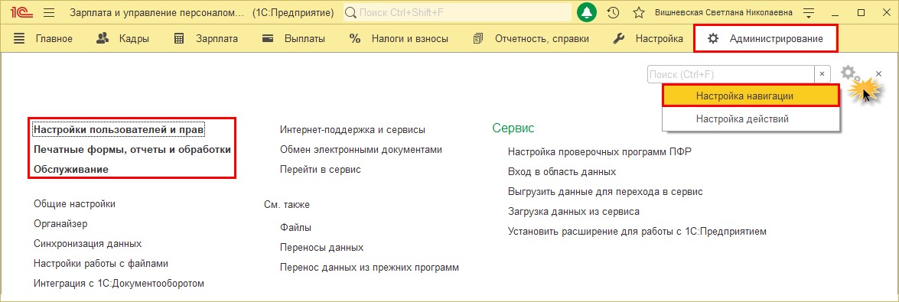The width and height of the screenshot is (899, 302).
Task: Open notifications bell icon
Action: [587, 12]
